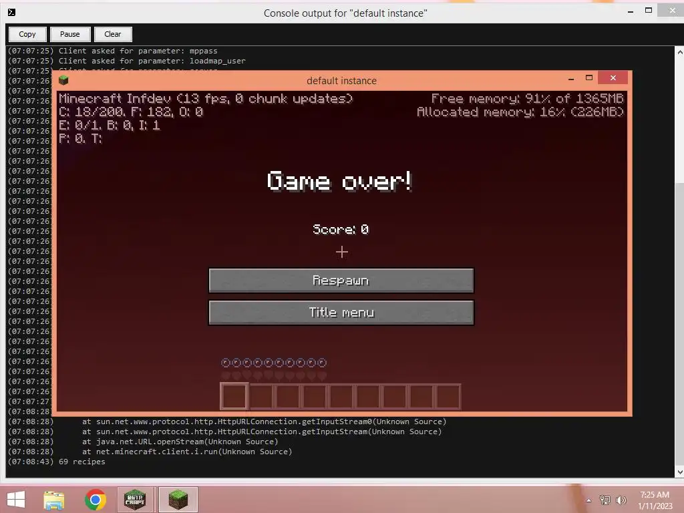Click the "Score: 0" text
The image size is (684, 513).
tap(341, 230)
